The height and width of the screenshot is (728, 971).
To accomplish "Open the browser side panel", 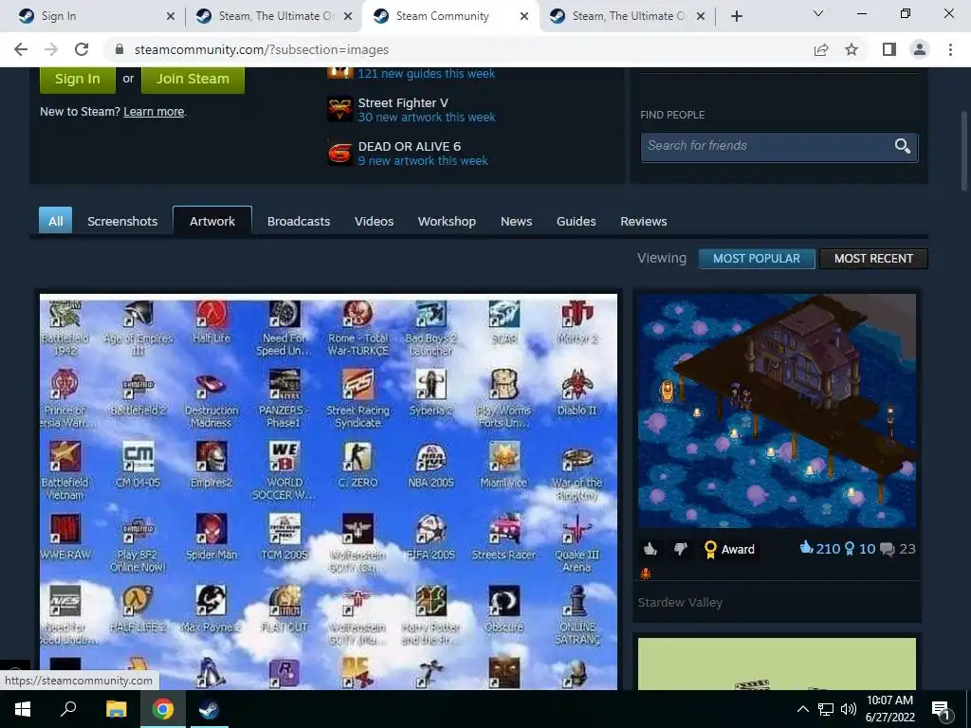I will point(889,49).
